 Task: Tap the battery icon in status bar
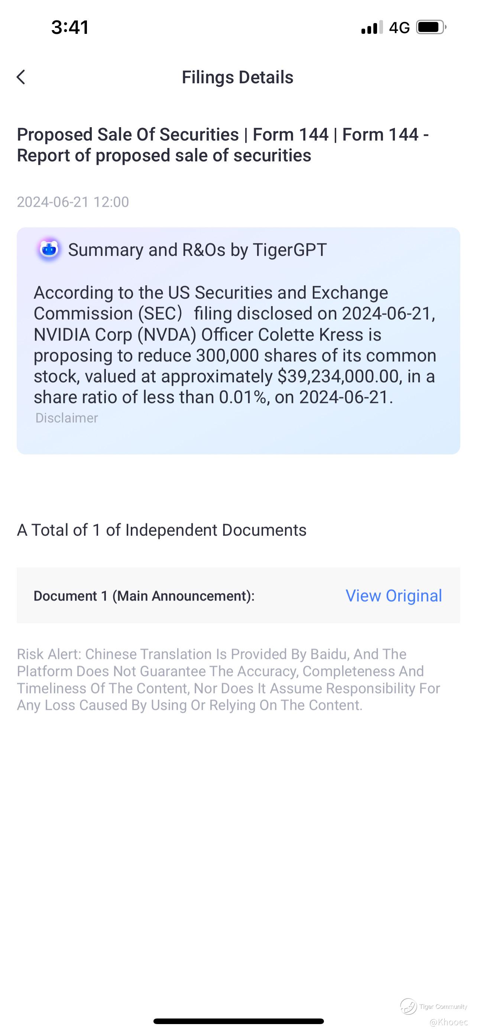[431, 27]
